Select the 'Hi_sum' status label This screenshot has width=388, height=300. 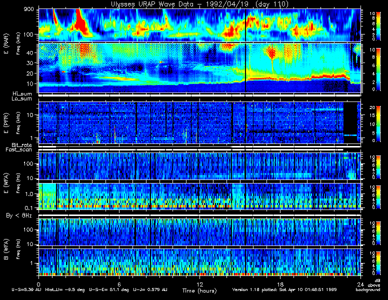[22, 94]
